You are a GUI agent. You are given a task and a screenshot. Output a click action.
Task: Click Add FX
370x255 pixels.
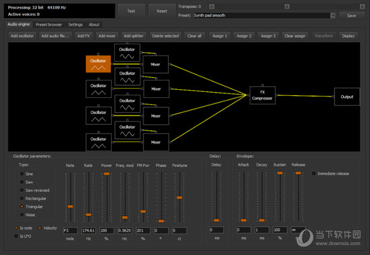[x=83, y=36]
